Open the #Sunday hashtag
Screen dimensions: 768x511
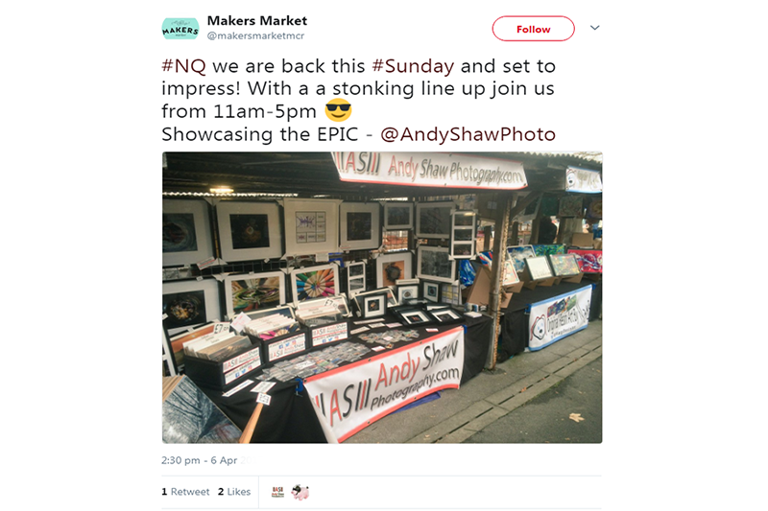click(x=413, y=66)
